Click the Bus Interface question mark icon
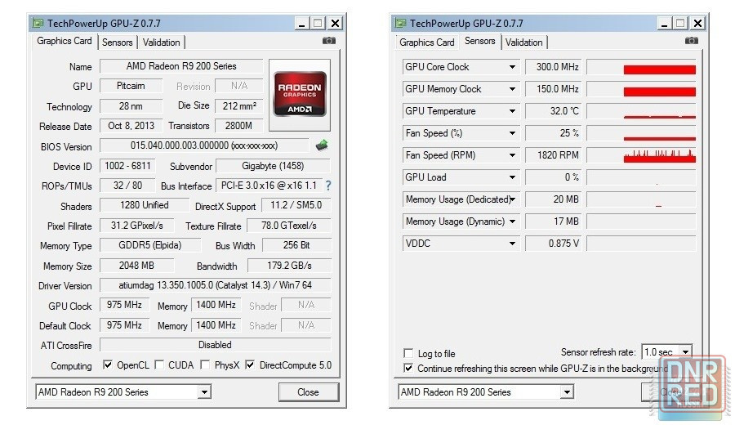This screenshot has height=425, width=735. point(328,186)
